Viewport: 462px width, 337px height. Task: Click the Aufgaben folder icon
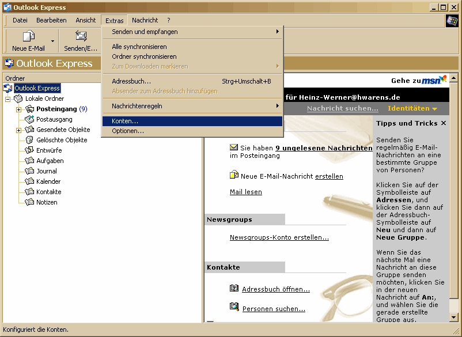(29, 161)
